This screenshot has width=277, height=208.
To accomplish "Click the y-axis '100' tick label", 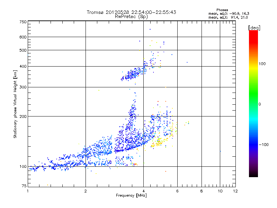I will 23,166.
